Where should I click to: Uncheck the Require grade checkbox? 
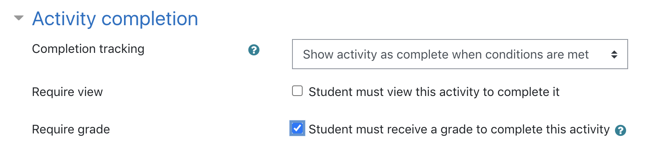[x=297, y=129]
